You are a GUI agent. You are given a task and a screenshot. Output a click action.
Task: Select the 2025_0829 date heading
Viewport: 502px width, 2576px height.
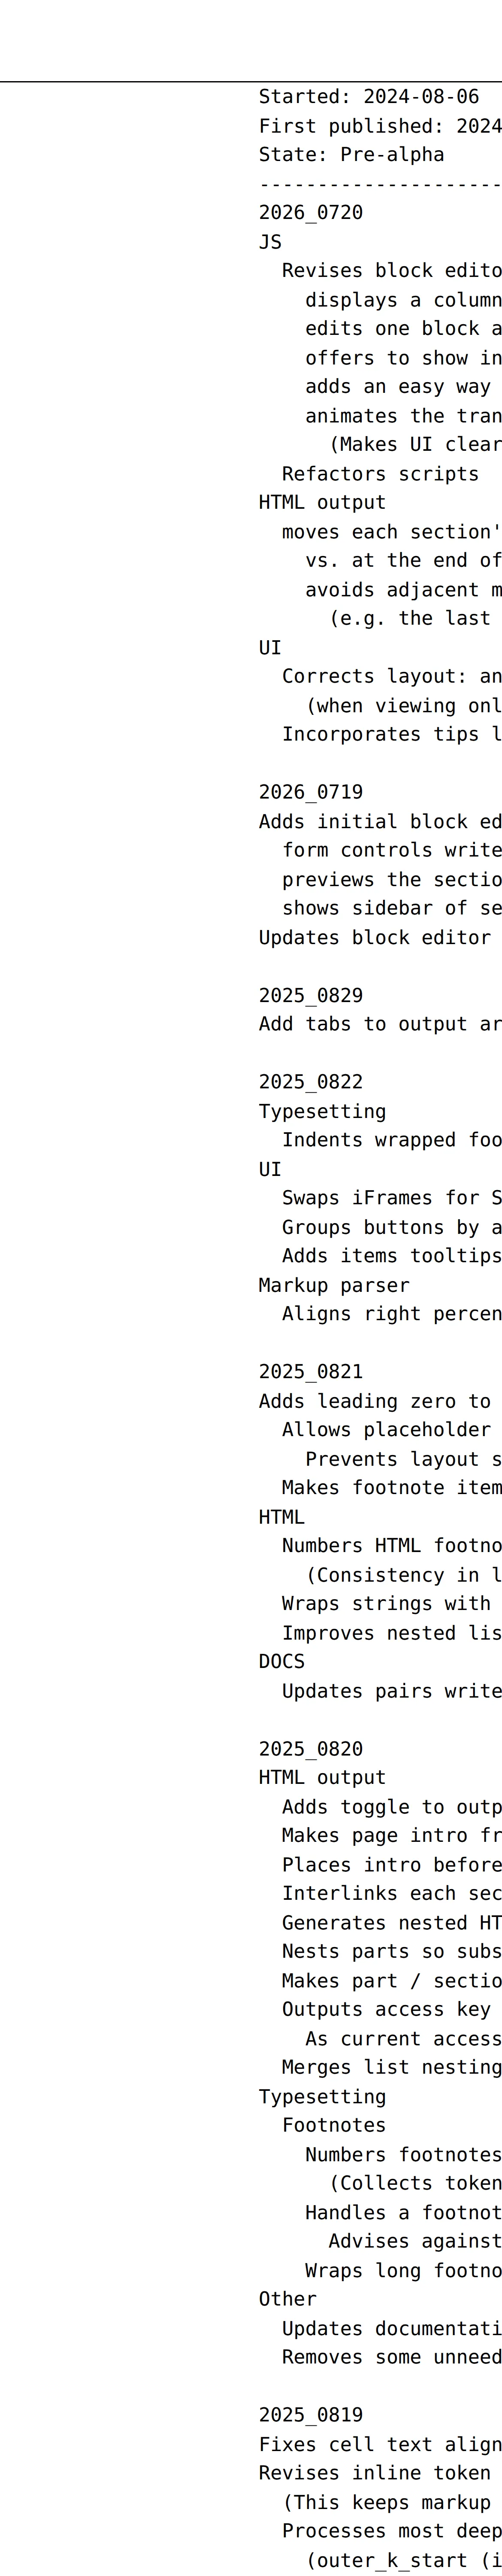(311, 995)
